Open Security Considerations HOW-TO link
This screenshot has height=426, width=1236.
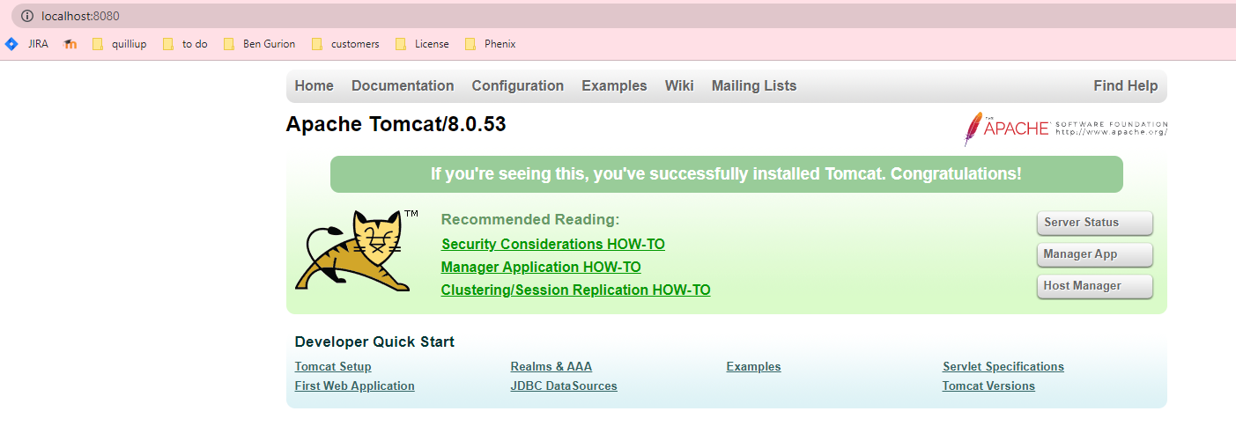point(553,244)
